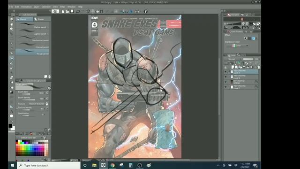The width and height of the screenshot is (300, 169).
Task: Toggle the Tone effect in Layer Property
Action: tap(249, 38)
